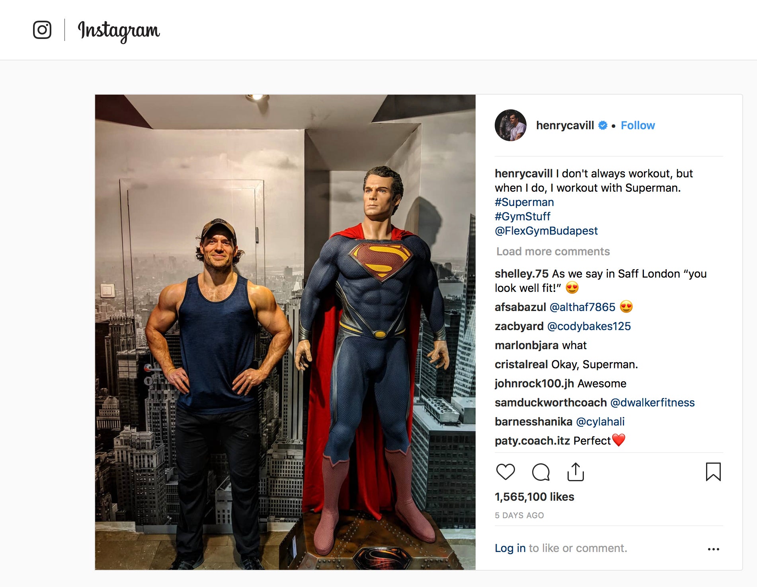Follow the henrycavill account

click(638, 125)
